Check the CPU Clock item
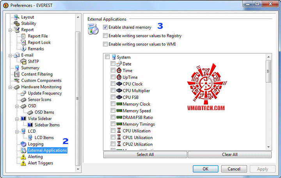 click(x=113, y=84)
